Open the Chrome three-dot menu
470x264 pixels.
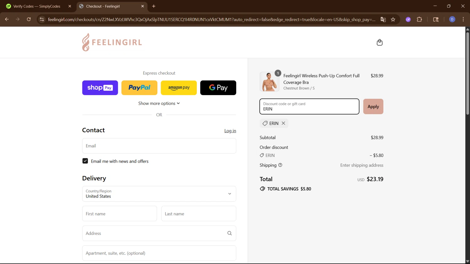463,19
